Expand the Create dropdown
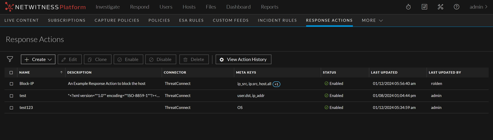 (38, 59)
